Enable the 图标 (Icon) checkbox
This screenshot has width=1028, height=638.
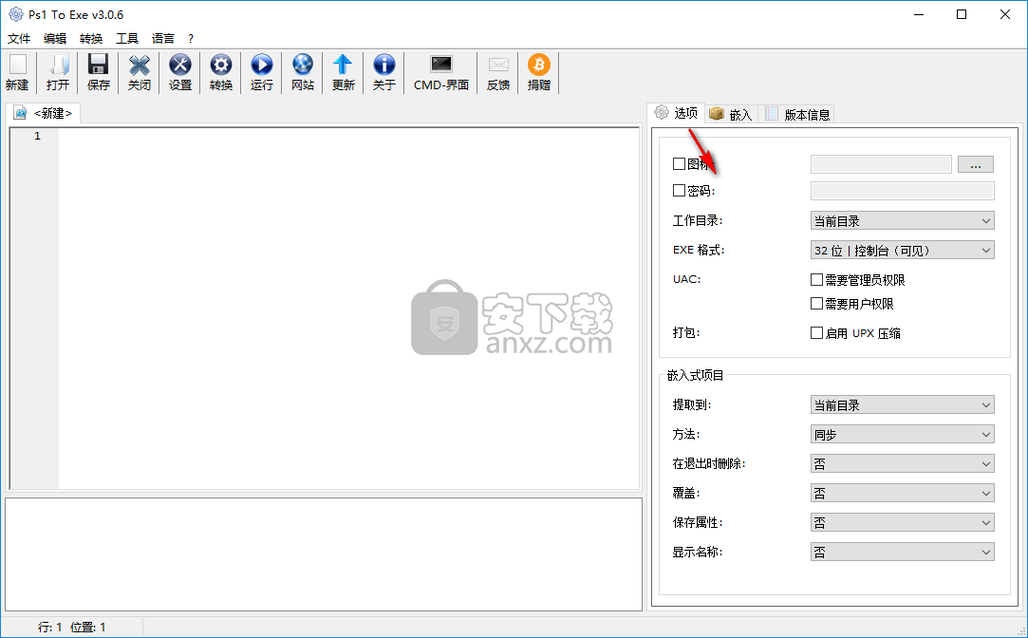(680, 164)
